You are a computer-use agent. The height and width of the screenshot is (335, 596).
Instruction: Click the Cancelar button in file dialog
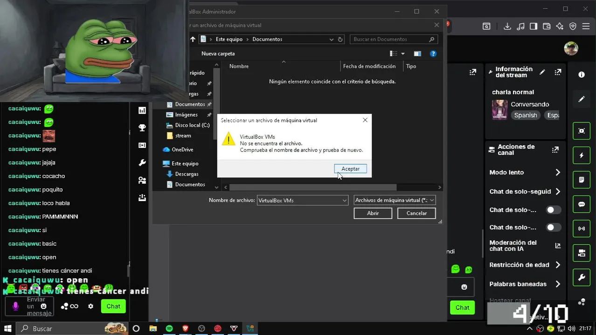tap(416, 213)
